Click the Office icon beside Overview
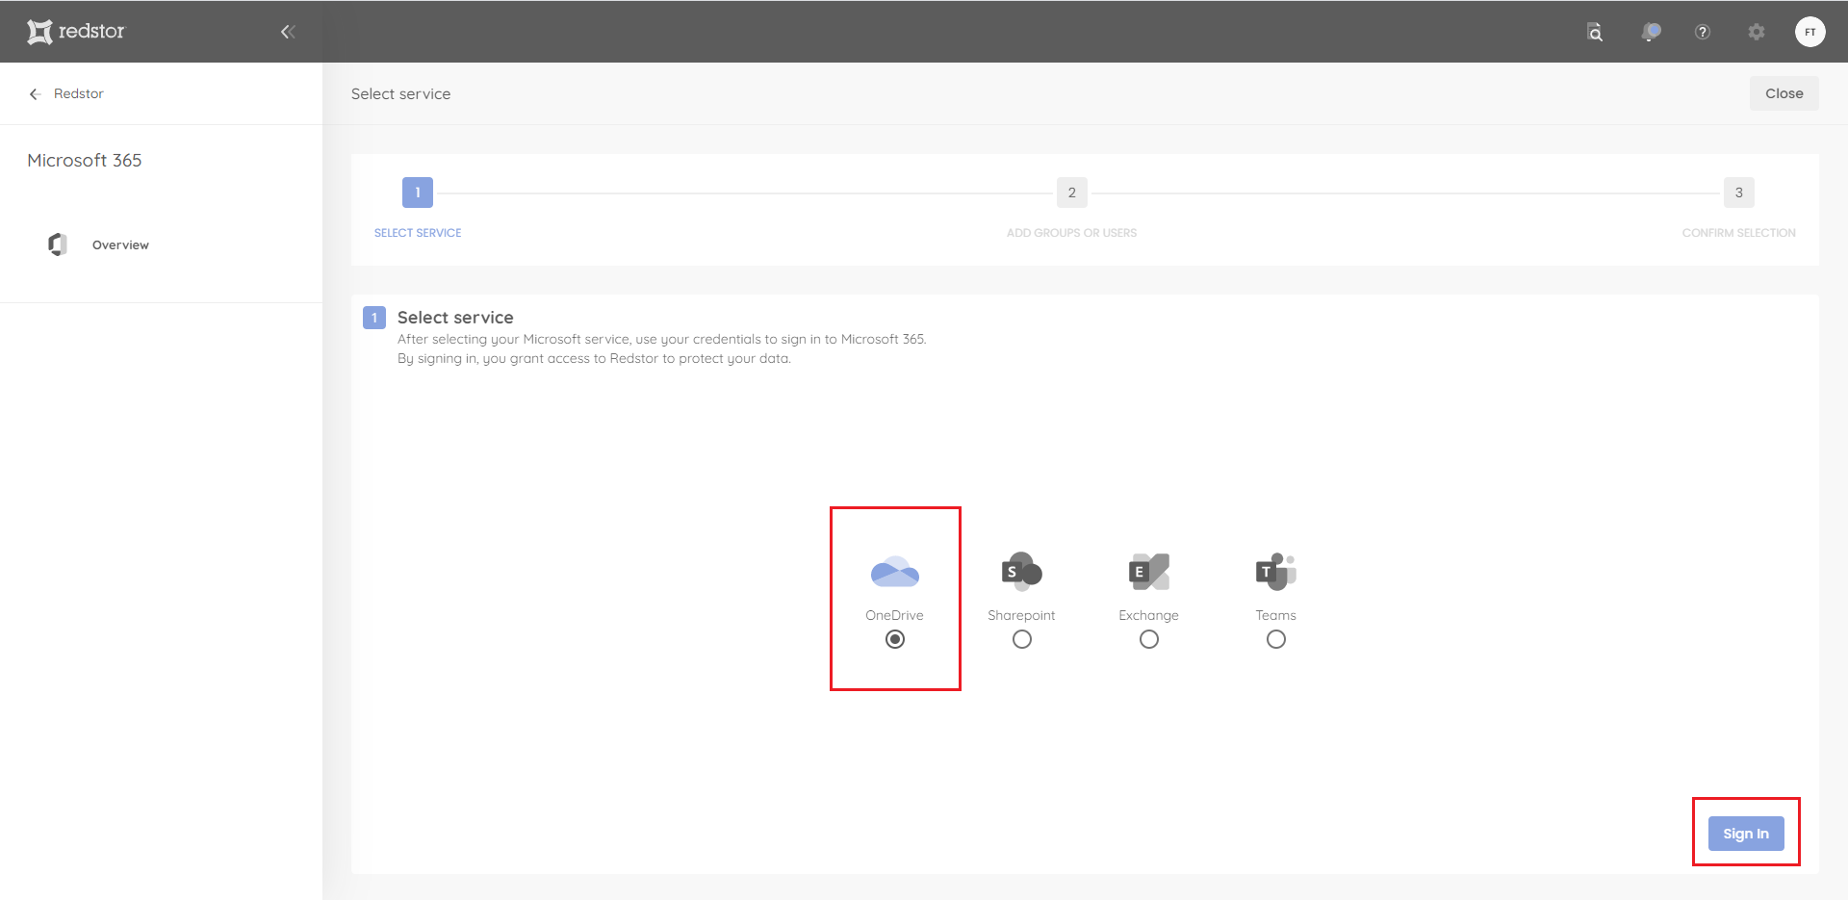The width and height of the screenshot is (1848, 900). (58, 244)
